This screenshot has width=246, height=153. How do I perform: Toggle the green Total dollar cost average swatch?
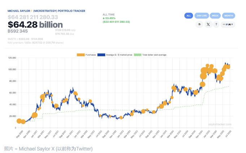(x=138, y=55)
